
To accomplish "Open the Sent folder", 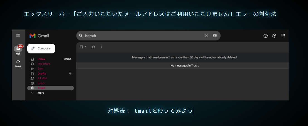I will point(40,69).
